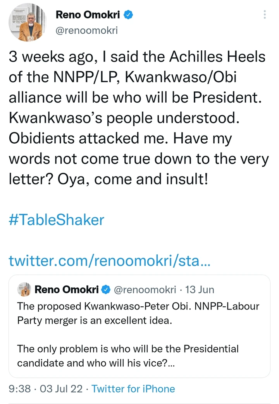
Task: Click the "Obidients attacked me" sentence in the tweet
Action: (x=80, y=138)
